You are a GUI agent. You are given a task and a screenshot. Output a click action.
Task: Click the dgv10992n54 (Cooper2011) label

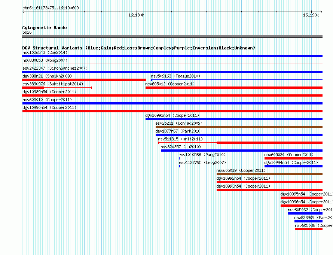243,178
